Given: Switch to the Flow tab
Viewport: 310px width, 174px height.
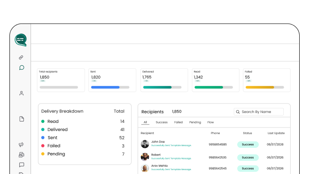Looking at the screenshot, I should tap(211, 122).
